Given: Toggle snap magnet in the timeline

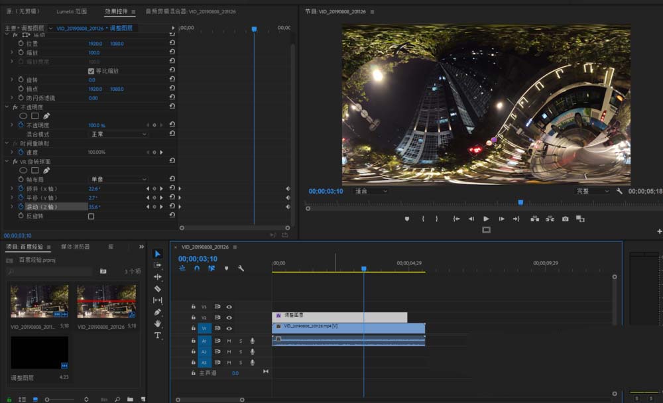Looking at the screenshot, I should click(196, 268).
